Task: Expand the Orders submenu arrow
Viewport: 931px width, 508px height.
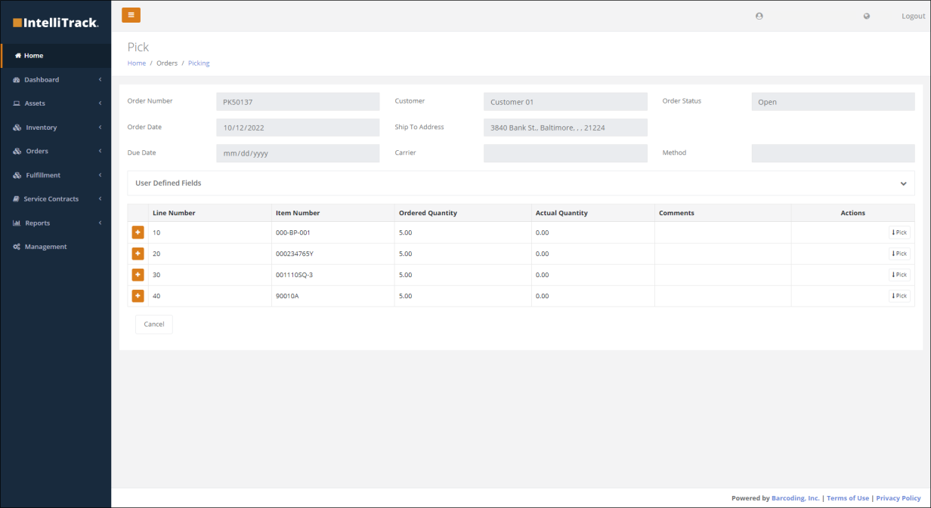Action: pyautogui.click(x=100, y=151)
